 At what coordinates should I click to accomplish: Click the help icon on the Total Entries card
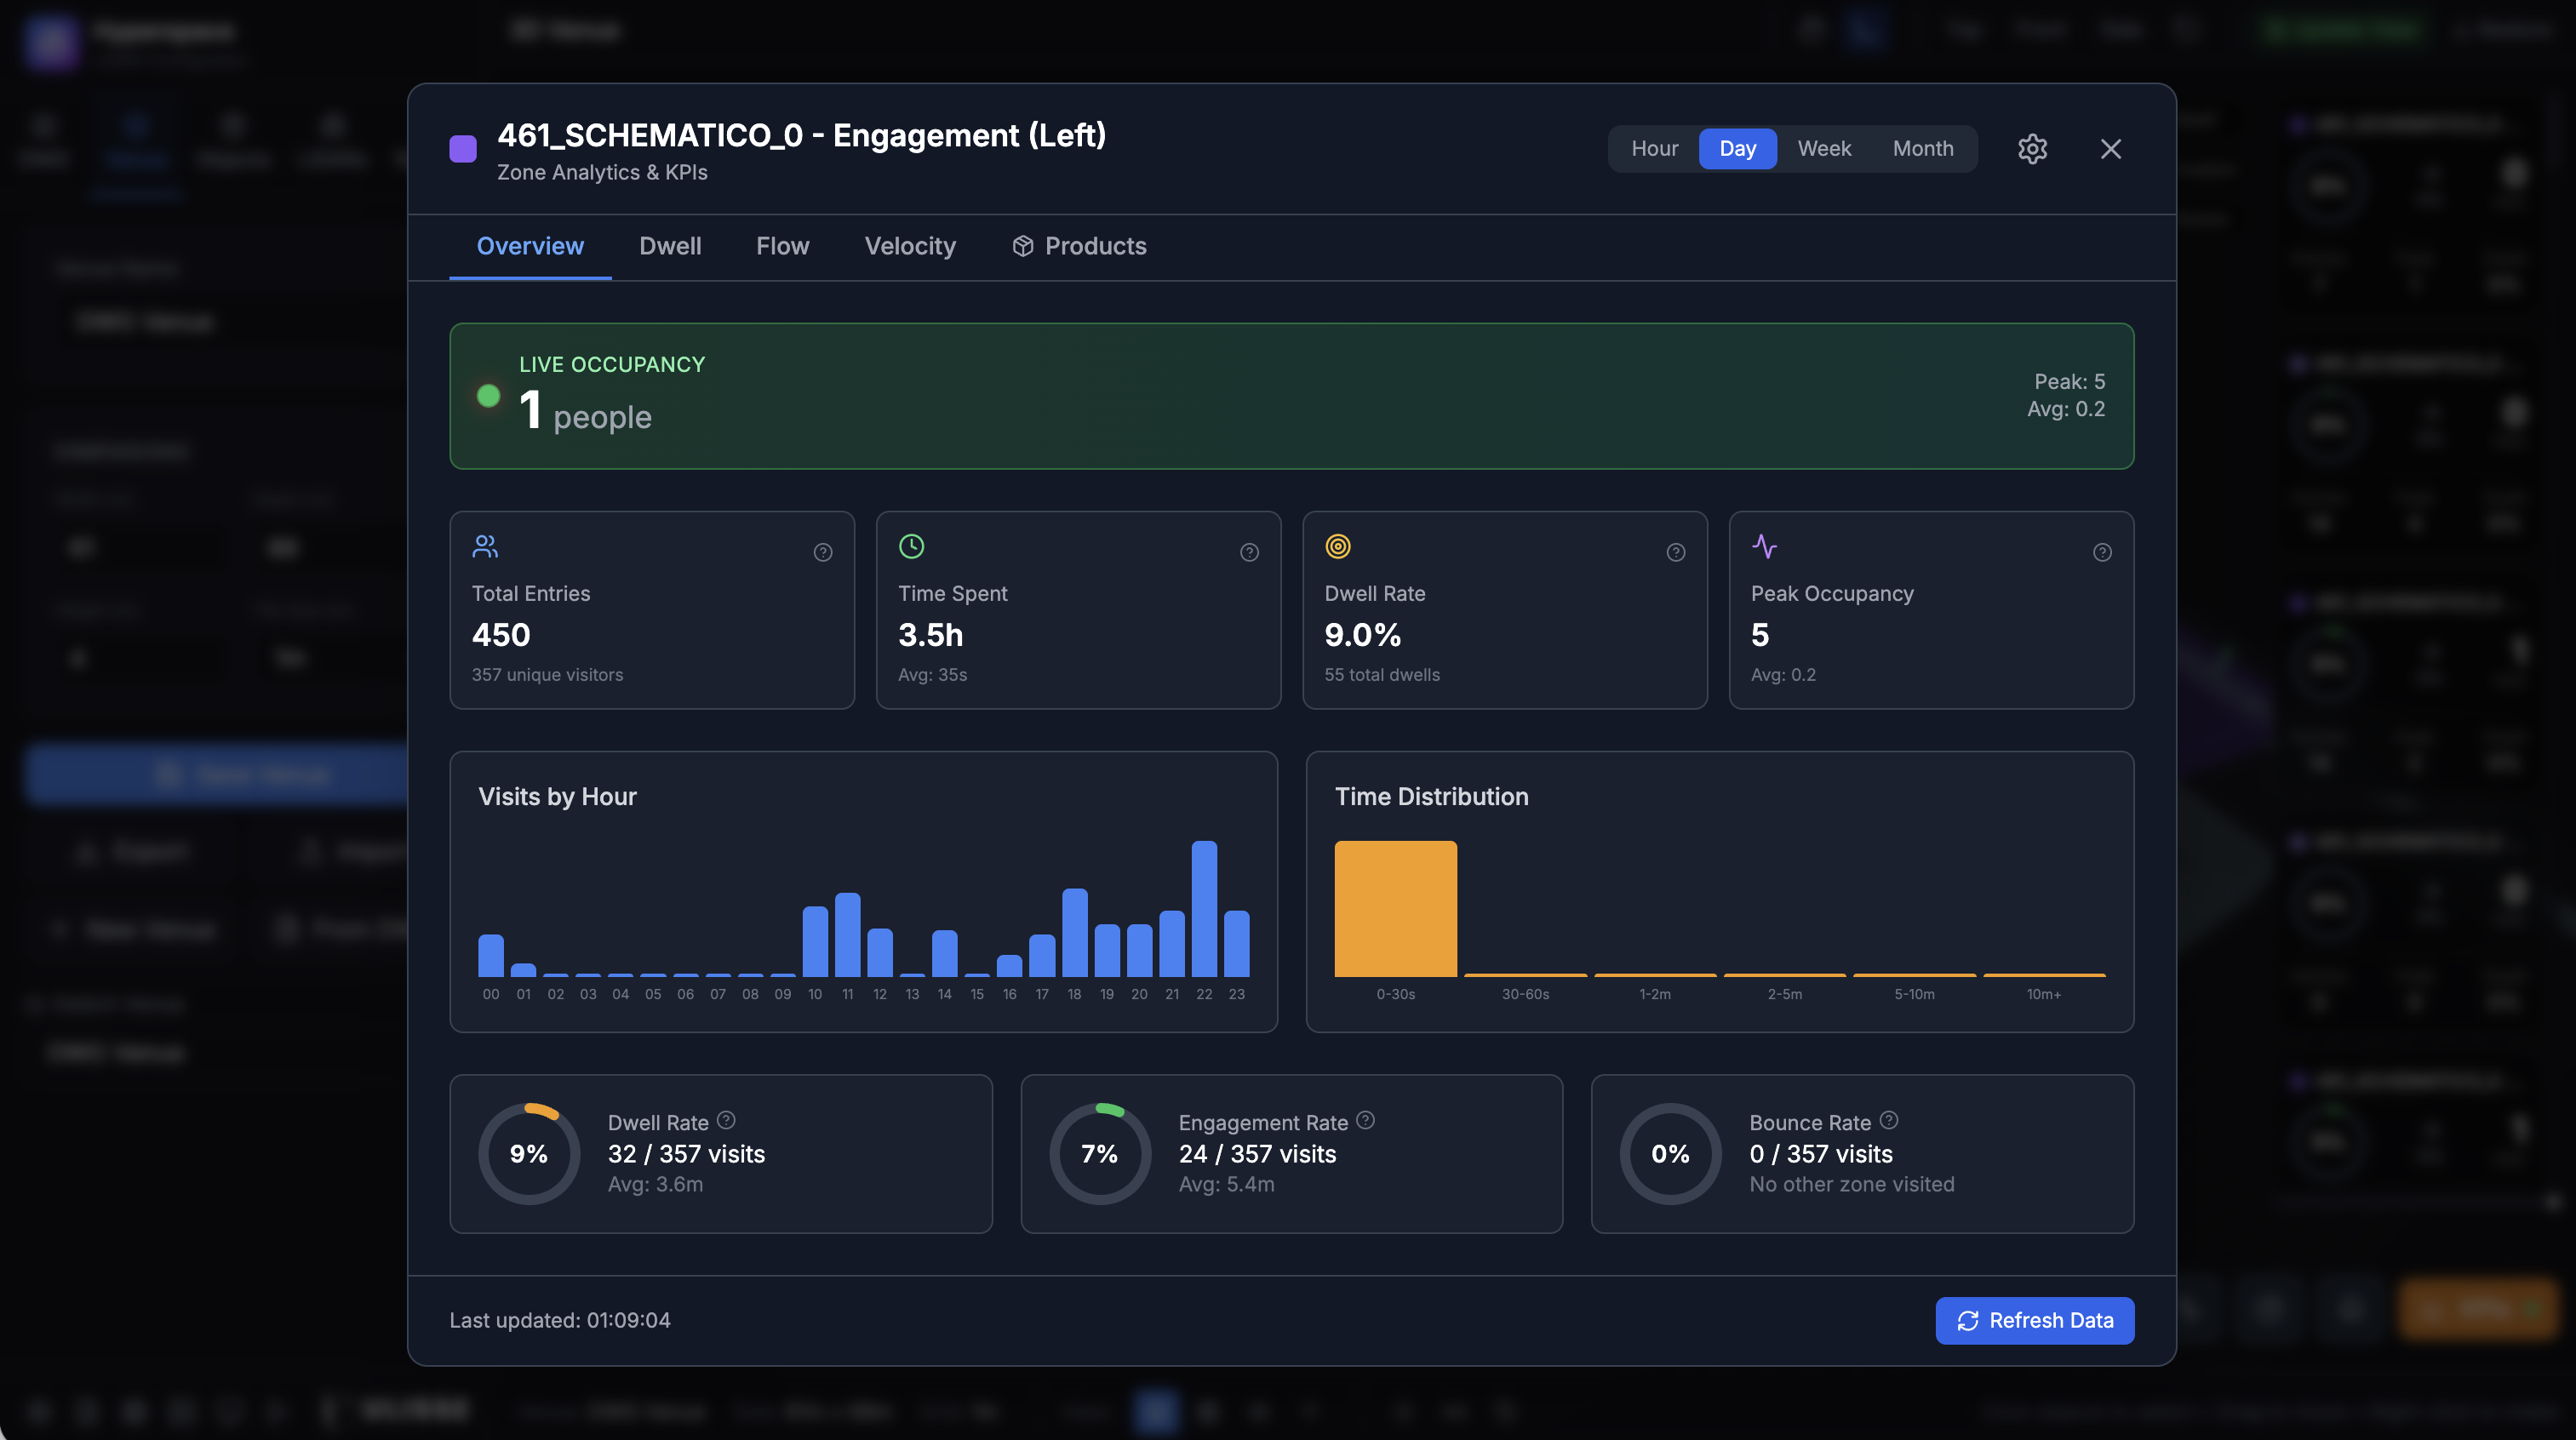822,552
